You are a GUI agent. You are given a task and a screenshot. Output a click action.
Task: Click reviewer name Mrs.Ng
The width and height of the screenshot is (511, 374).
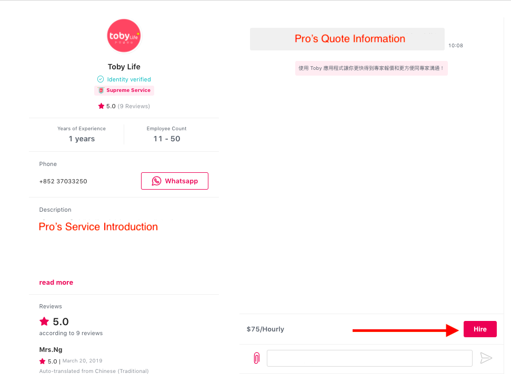click(x=51, y=350)
